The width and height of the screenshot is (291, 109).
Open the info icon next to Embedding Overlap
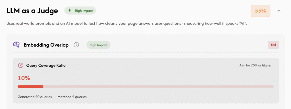click(x=76, y=45)
